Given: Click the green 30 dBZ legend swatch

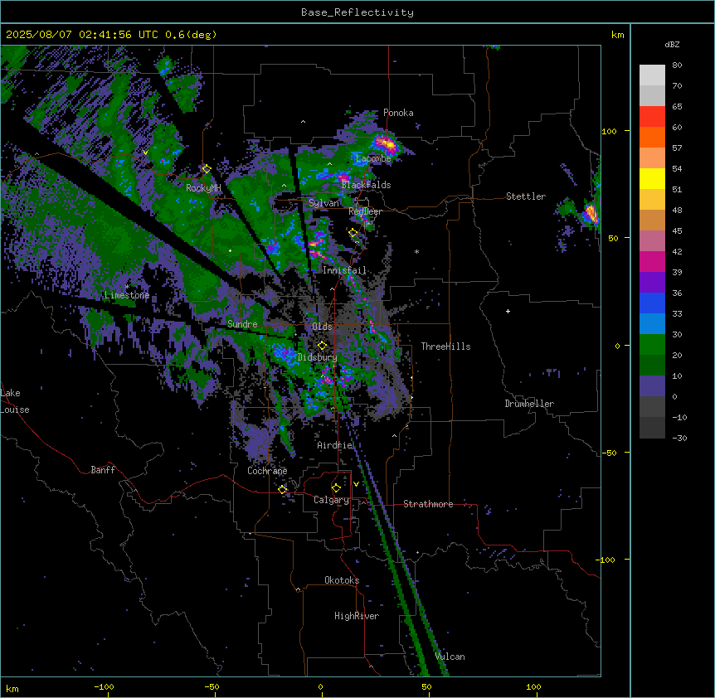Looking at the screenshot, I should (652, 345).
